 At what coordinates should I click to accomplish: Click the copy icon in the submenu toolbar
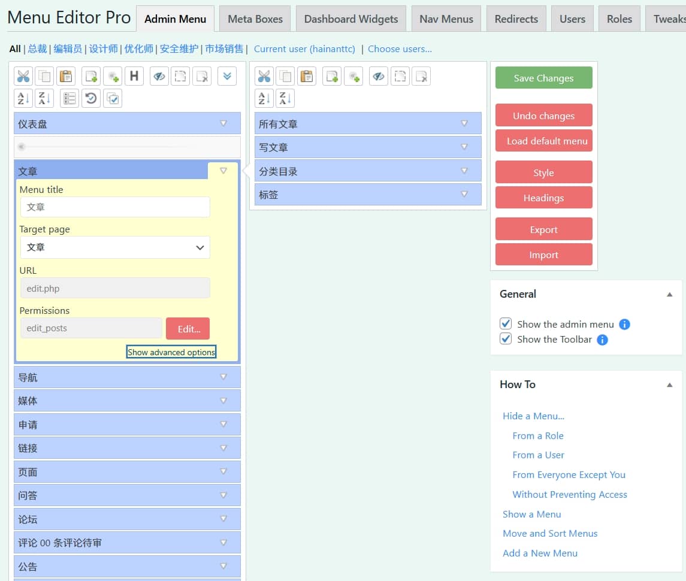(285, 77)
